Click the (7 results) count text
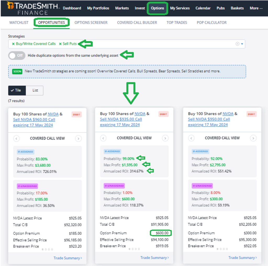The image size is (268, 266). [x=16, y=101]
